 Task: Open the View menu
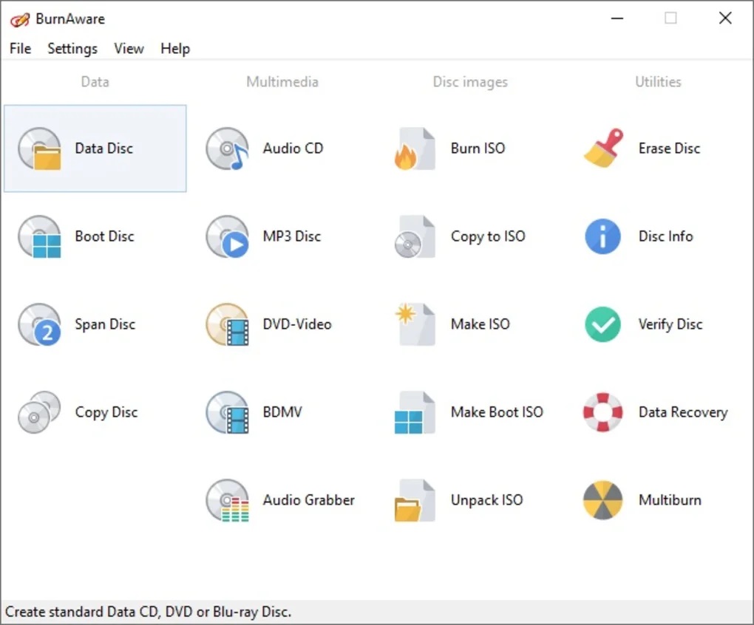[x=129, y=49]
